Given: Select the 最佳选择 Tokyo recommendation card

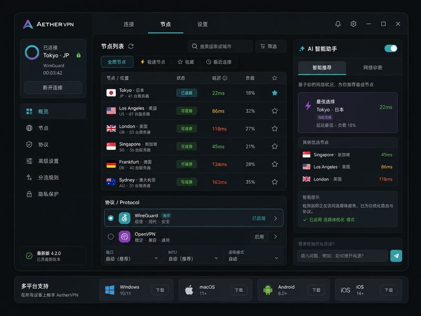Looking at the screenshot, I should pos(348,113).
